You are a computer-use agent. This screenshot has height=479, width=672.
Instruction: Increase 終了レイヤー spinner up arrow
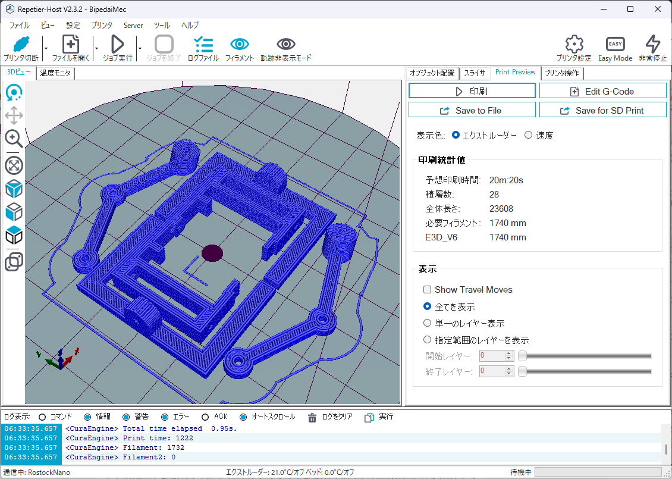(509, 369)
